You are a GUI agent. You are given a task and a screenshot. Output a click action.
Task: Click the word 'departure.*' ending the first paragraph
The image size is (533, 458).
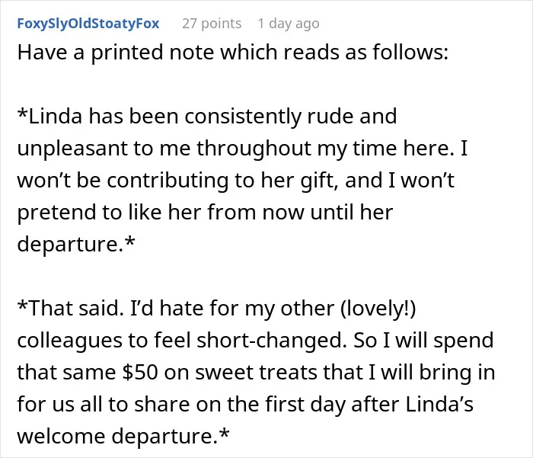[76, 245]
